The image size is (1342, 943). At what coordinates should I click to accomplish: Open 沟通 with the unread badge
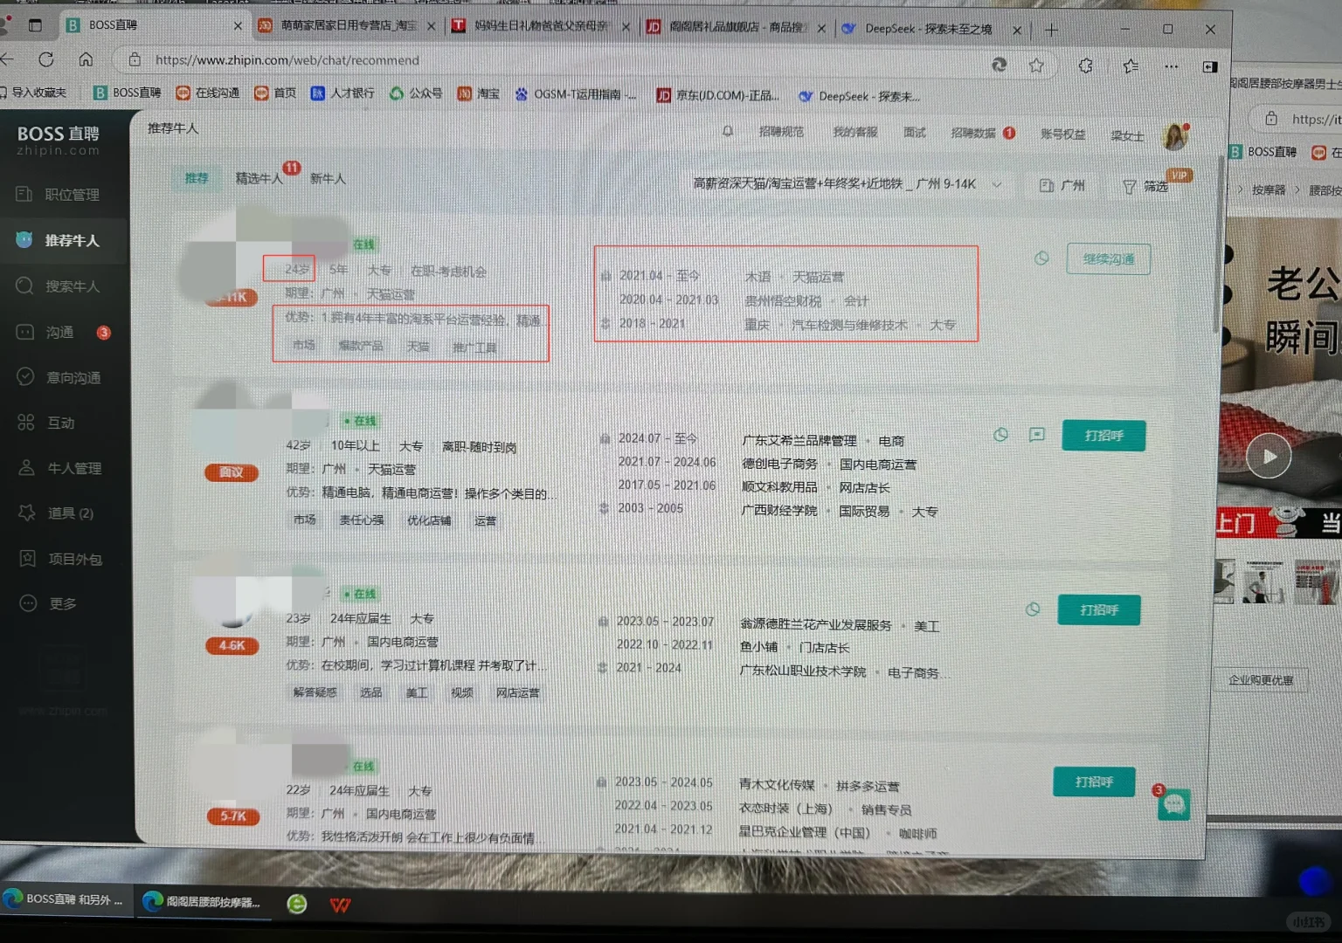60,332
